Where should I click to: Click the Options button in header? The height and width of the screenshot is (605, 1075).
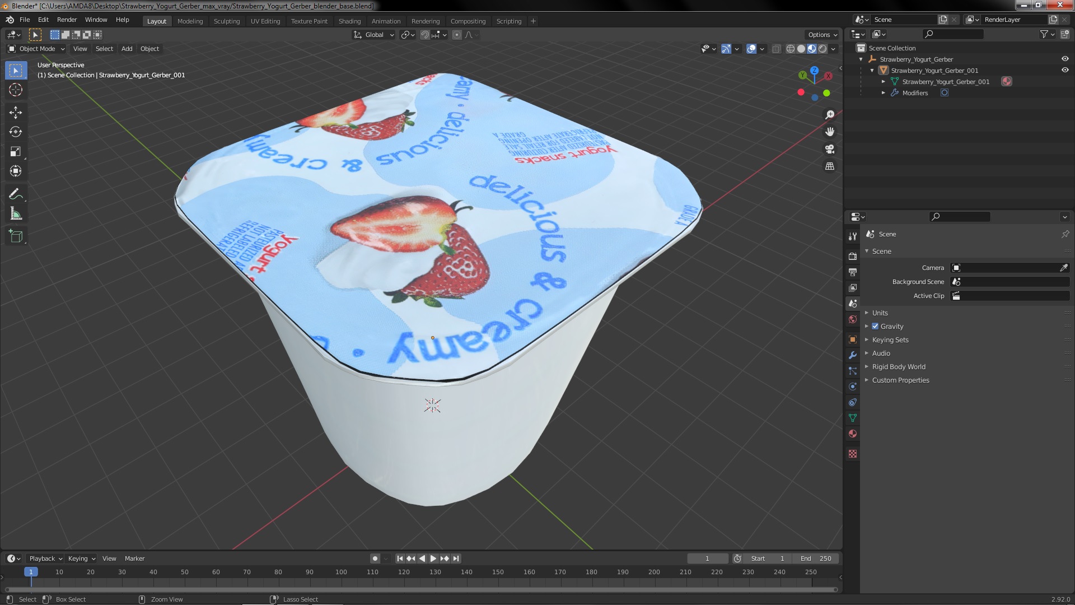(x=822, y=35)
